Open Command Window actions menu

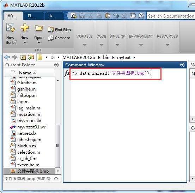(x=182, y=65)
